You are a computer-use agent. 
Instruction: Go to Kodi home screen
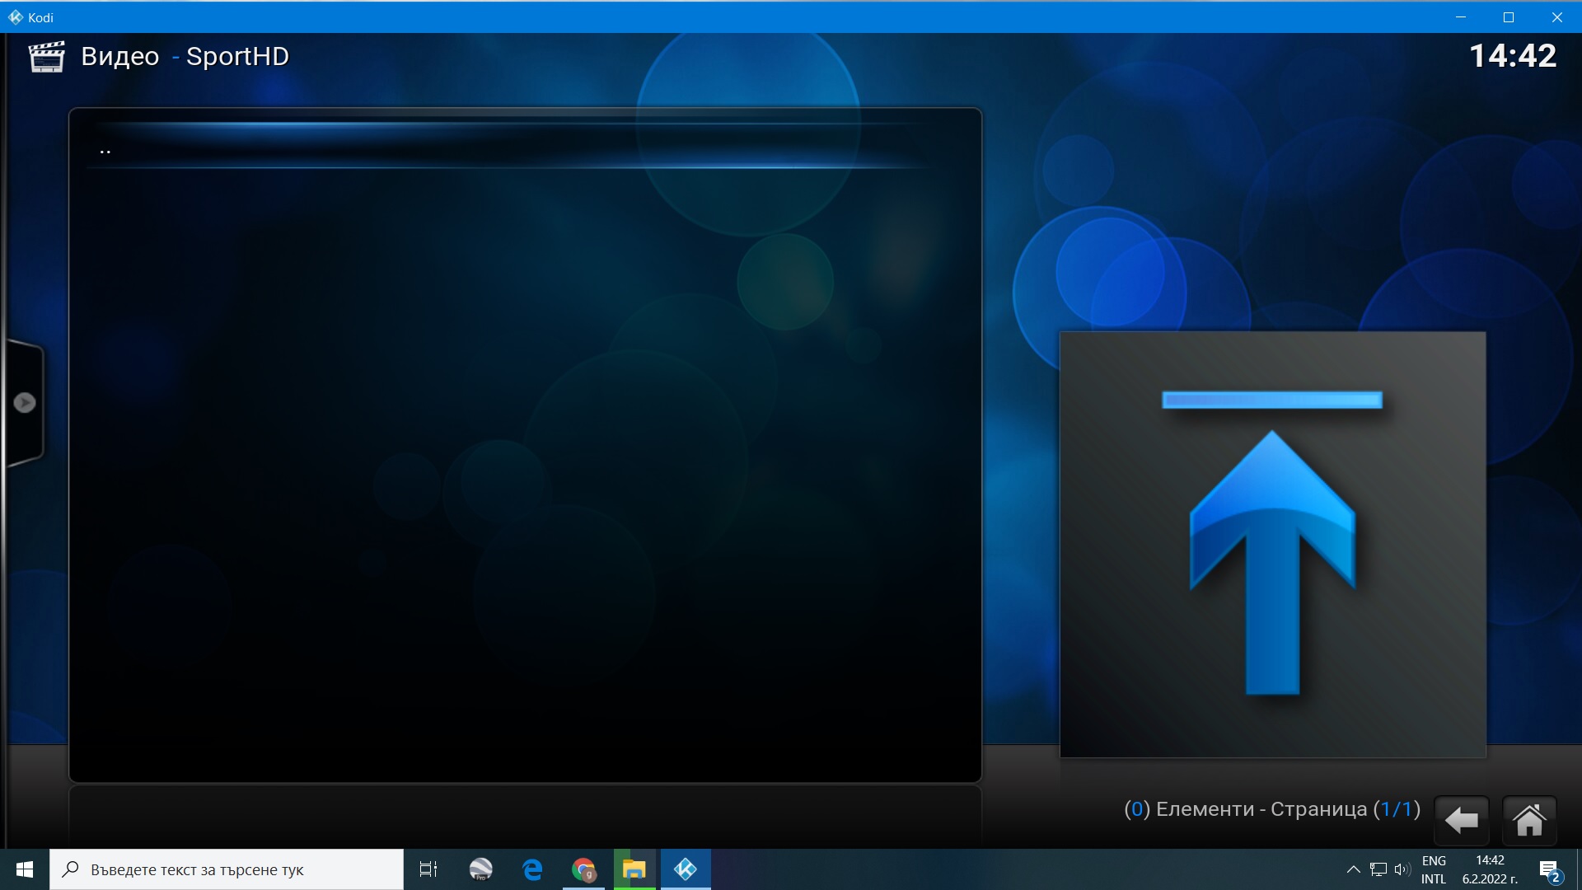[1529, 820]
